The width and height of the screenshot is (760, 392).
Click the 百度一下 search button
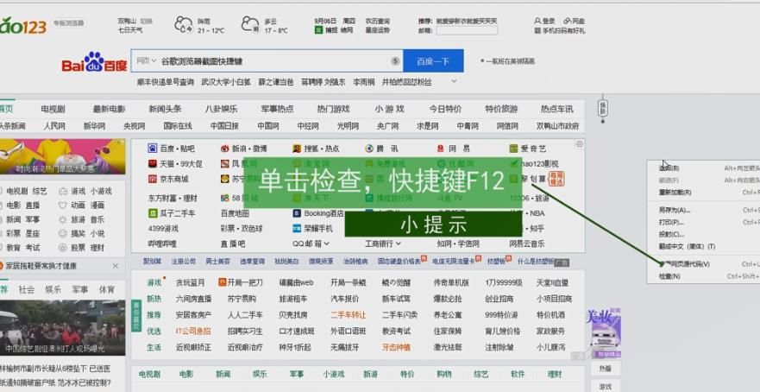433,61
